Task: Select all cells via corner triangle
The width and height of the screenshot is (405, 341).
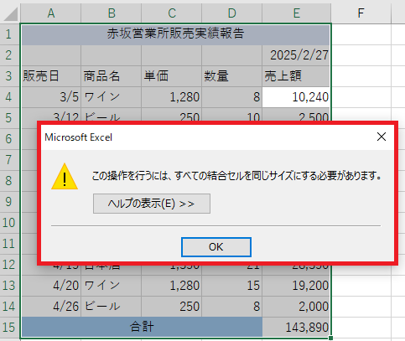Action: coord(11,14)
